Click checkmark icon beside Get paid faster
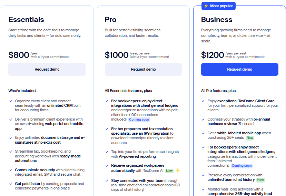Image resolution: width=286 pixels, height=196 pixels. [x=11, y=184]
